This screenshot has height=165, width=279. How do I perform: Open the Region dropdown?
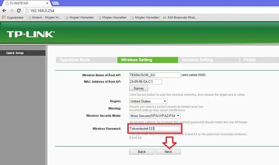[148, 101]
